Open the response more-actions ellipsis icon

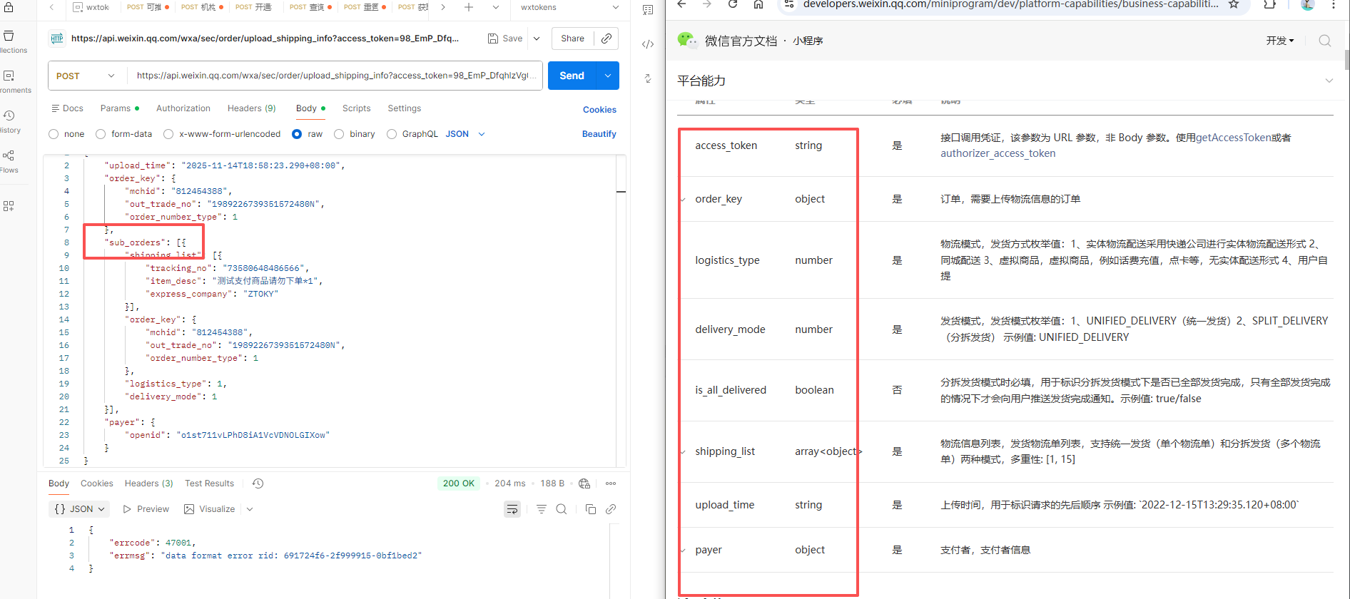click(611, 483)
